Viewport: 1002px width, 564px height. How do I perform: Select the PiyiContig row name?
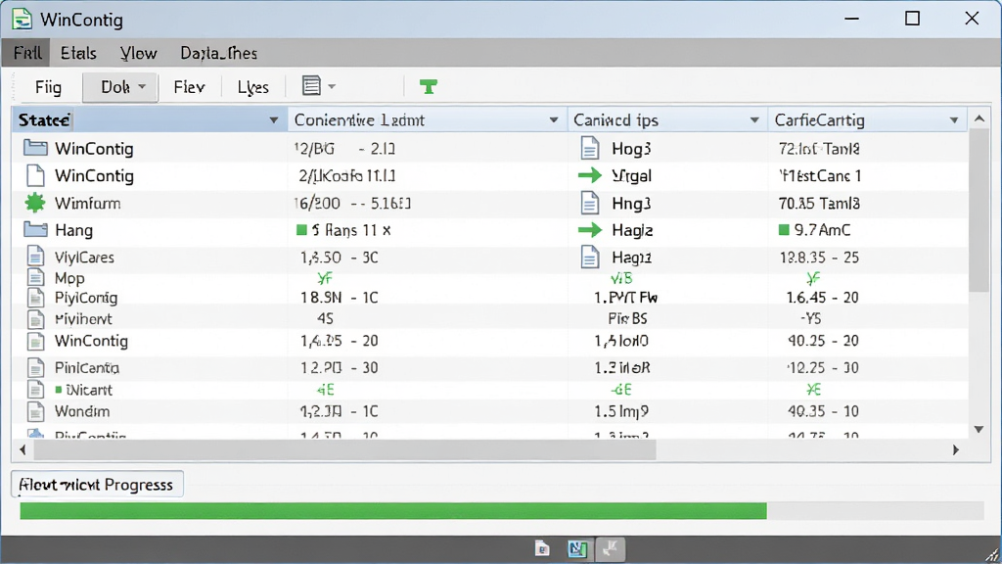pyautogui.click(x=86, y=298)
